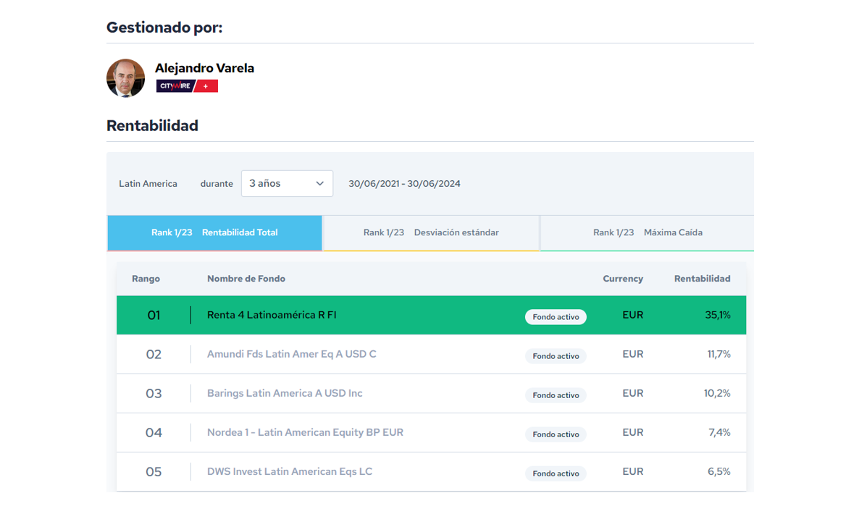Select the 11,7% return value
Screen dimensions: 859x506
718,354
